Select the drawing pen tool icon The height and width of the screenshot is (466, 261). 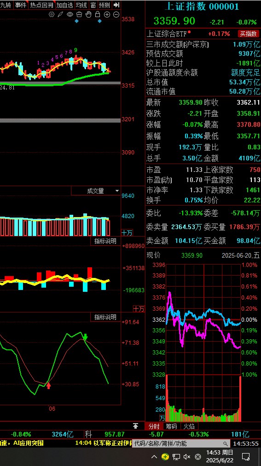point(60,14)
